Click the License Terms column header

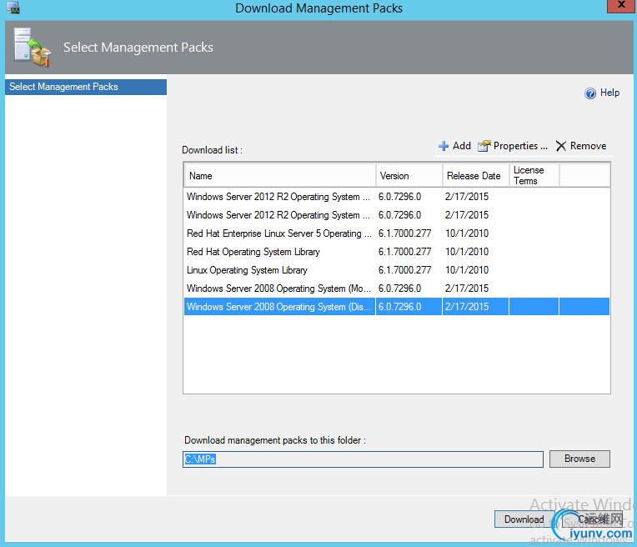(x=534, y=175)
